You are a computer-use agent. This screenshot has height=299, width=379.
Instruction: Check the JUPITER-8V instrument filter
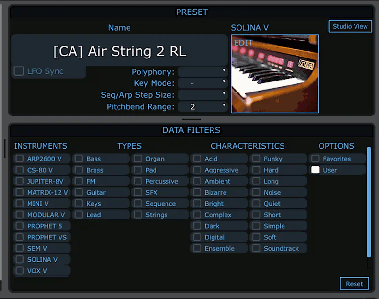pyautogui.click(x=20, y=181)
